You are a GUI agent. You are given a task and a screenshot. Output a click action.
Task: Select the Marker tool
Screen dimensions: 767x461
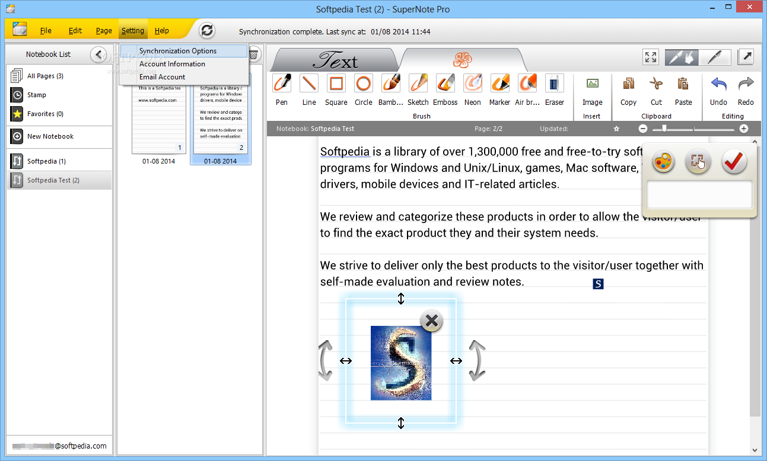tap(500, 83)
